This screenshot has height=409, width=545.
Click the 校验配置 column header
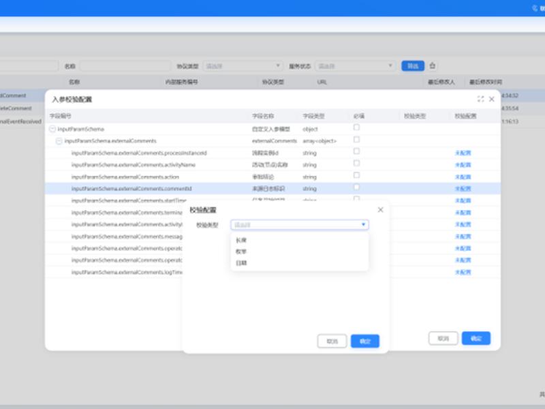coord(465,116)
